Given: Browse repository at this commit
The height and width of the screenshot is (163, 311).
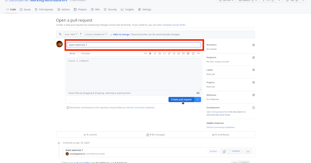Looking at the screenshot, I should tap(249, 151).
